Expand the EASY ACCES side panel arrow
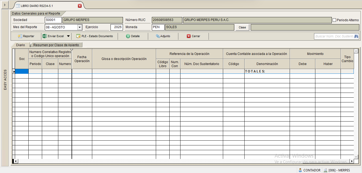Image resolution: width=362 pixels, height=173 pixels. (x=5, y=5)
